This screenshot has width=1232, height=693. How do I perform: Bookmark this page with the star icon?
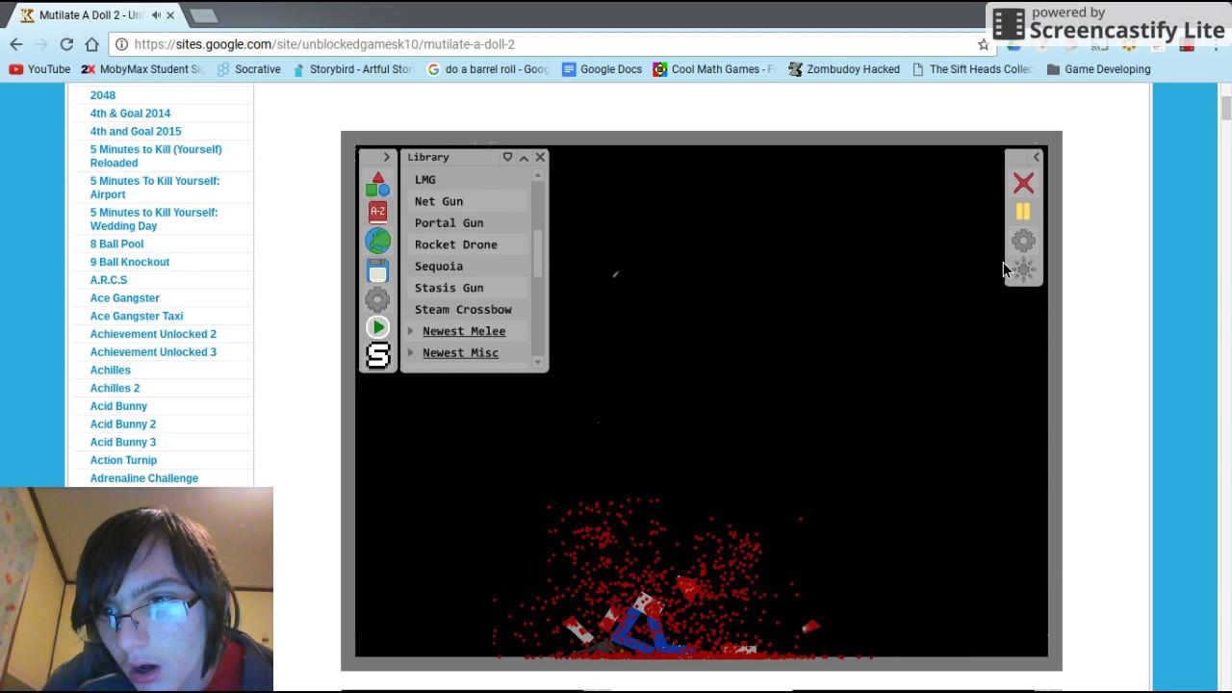click(983, 44)
